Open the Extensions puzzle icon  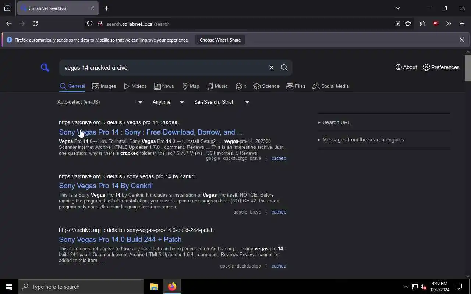pos(422,24)
